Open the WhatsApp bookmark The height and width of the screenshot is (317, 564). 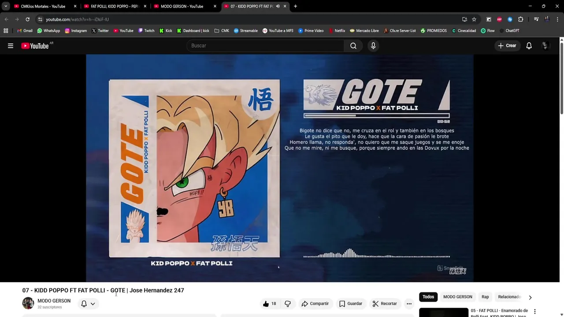tap(48, 31)
